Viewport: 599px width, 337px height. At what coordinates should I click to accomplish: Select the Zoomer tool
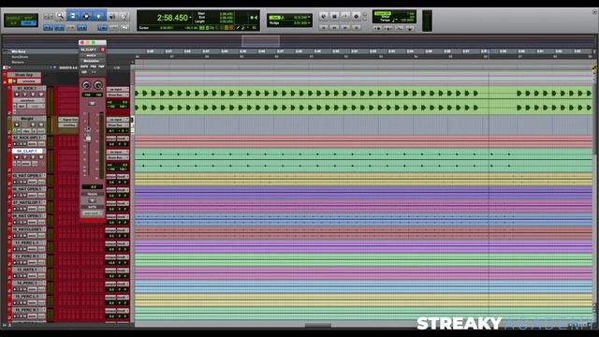click(x=60, y=16)
